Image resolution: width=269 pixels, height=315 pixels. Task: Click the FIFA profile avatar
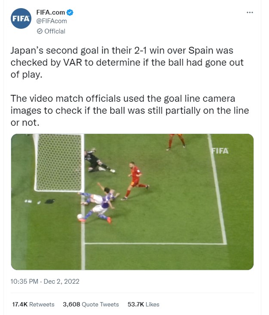coord(21,18)
